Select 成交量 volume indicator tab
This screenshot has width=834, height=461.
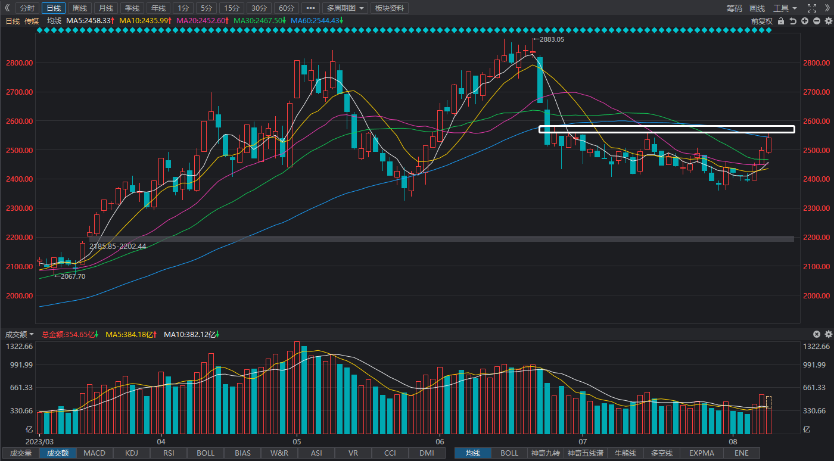[x=21, y=453]
